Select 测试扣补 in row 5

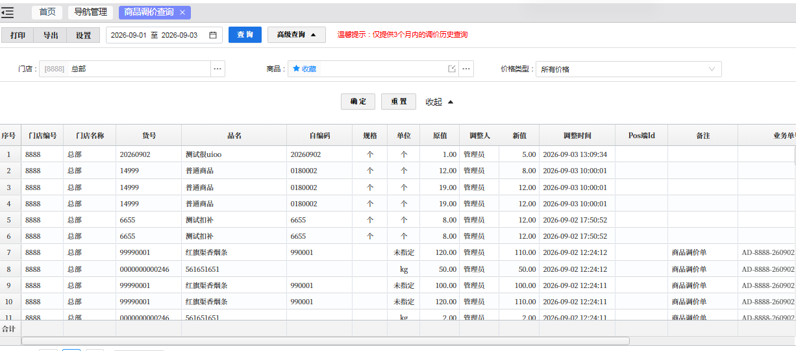tap(199, 220)
